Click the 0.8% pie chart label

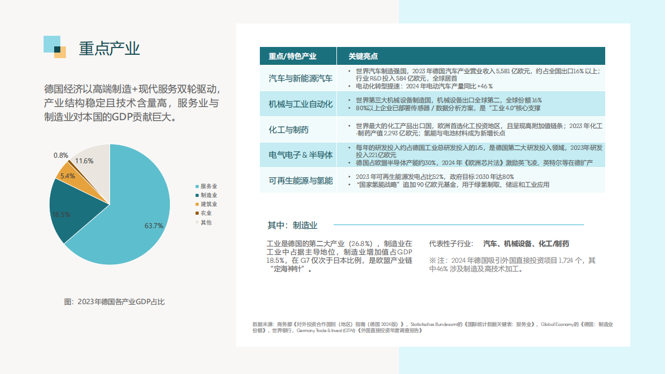tap(61, 155)
